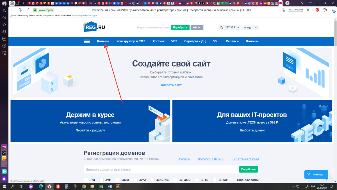Screen dimensions: 337x190
Task: Click the Перейти к разделу link
Action: (x=90, y=130)
